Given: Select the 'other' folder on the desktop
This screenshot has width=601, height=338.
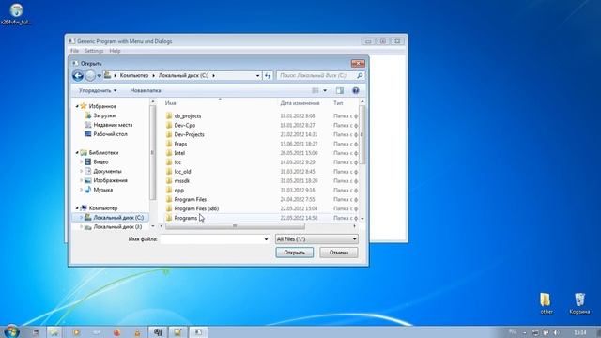Looking at the screenshot, I should (546, 303).
